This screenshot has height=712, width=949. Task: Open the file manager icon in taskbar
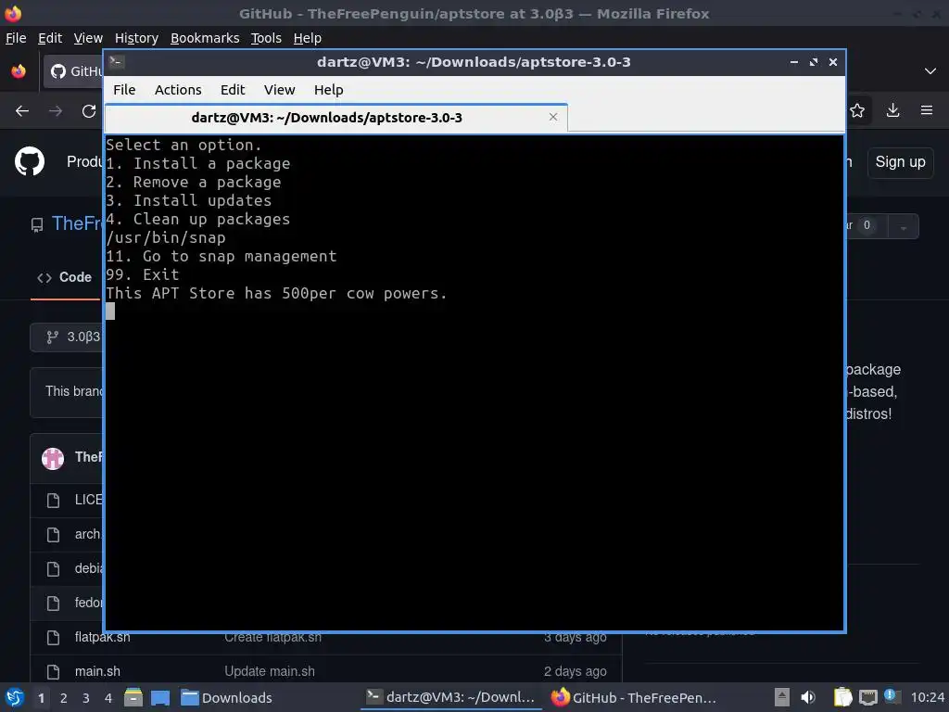coord(133,697)
